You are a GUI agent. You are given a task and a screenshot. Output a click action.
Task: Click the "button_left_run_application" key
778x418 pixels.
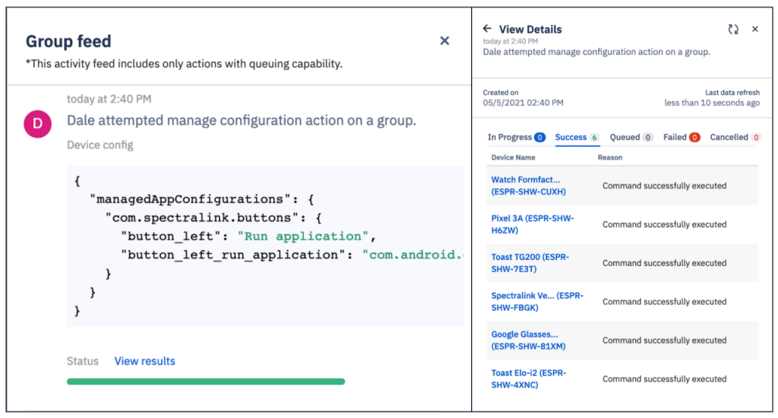pos(232,255)
